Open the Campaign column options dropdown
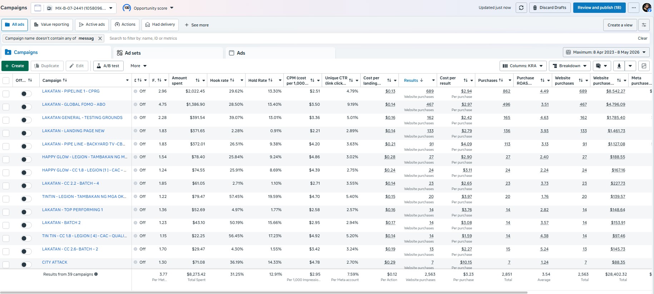This screenshot has width=654, height=294. tap(127, 80)
